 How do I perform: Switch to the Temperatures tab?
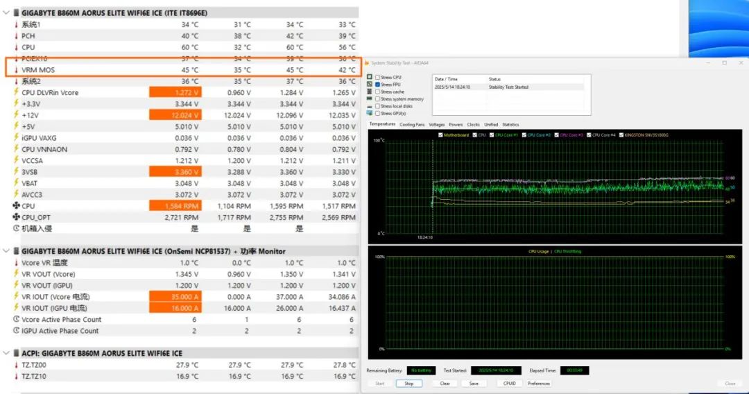tap(383, 124)
